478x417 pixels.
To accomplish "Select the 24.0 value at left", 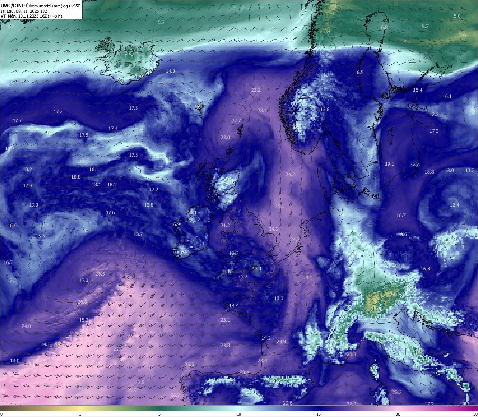I will [x=26, y=326].
